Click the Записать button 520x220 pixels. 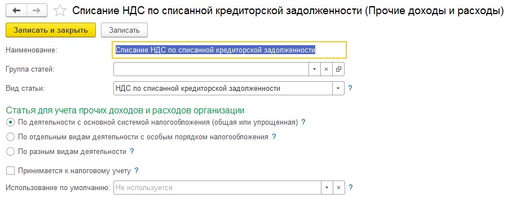pyautogui.click(x=125, y=30)
